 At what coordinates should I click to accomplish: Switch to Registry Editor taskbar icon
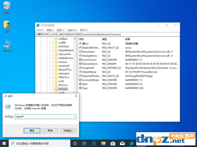[x=132, y=143]
